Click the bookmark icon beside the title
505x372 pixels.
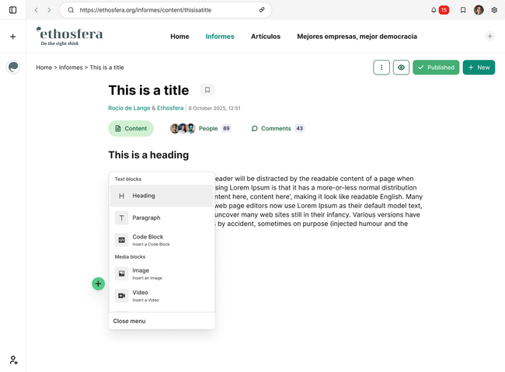coord(207,90)
